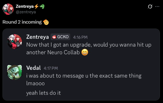The height and width of the screenshot is (103, 163).
Task: Open the embedded Discord screenshot image
Action: point(81,64)
